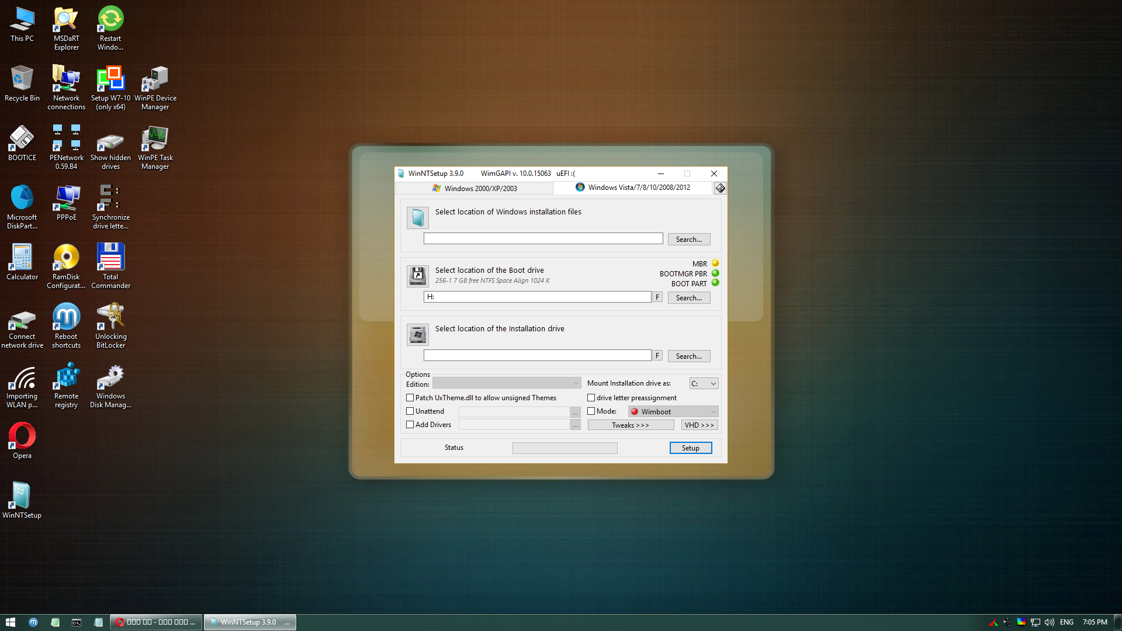Click the Boot drive selection icon
The image size is (1122, 631).
point(417,275)
